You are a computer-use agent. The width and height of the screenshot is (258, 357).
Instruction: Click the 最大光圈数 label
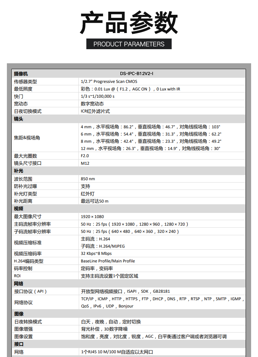pos(25,156)
